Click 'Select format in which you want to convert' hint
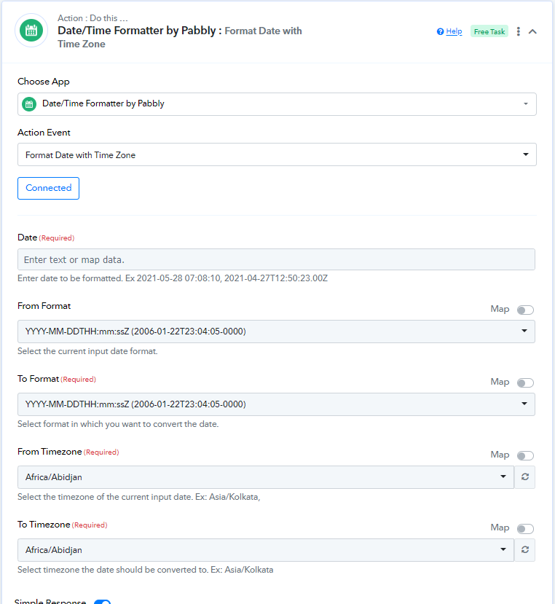The width and height of the screenshot is (555, 604). [x=118, y=424]
